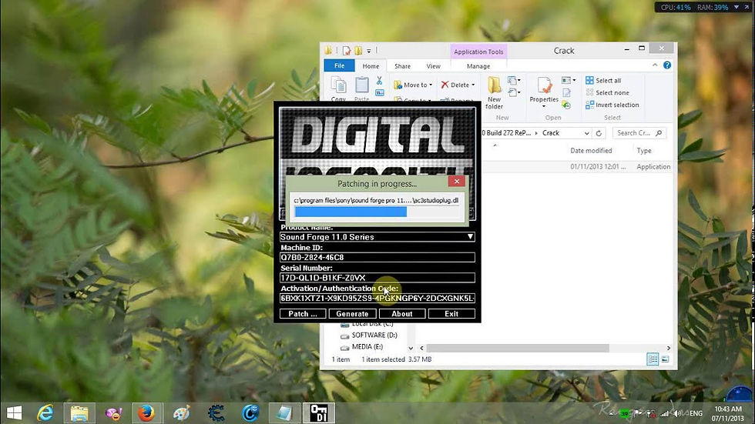Screen dimensions: 755x424
Task: Expand the Product Name dropdown
Action: pos(470,237)
